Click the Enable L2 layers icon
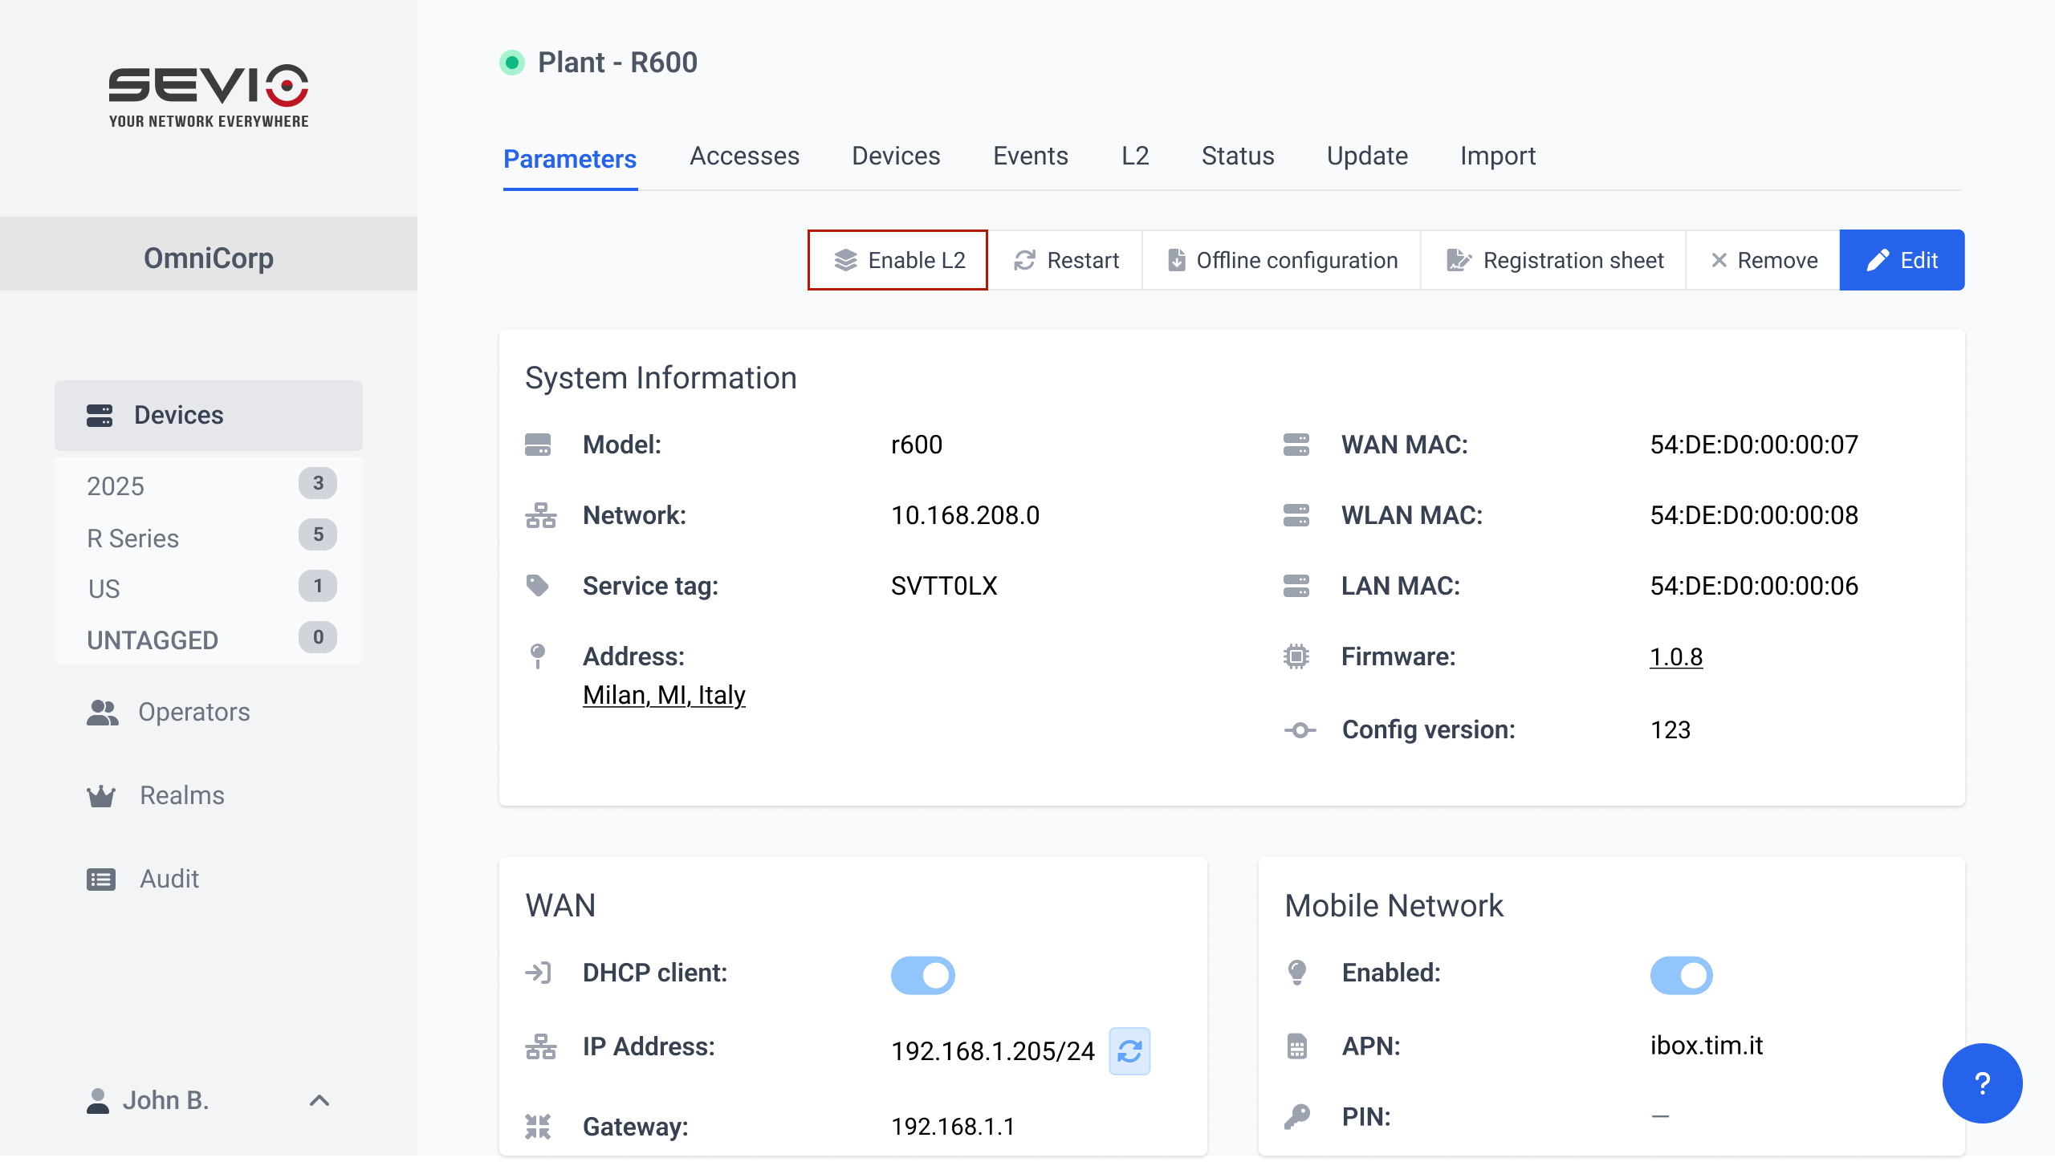The image size is (2055, 1162). point(845,260)
